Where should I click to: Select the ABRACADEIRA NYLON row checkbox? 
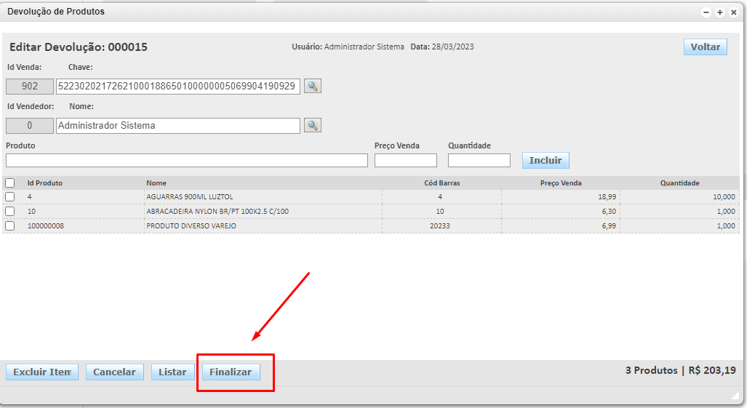[x=10, y=212]
